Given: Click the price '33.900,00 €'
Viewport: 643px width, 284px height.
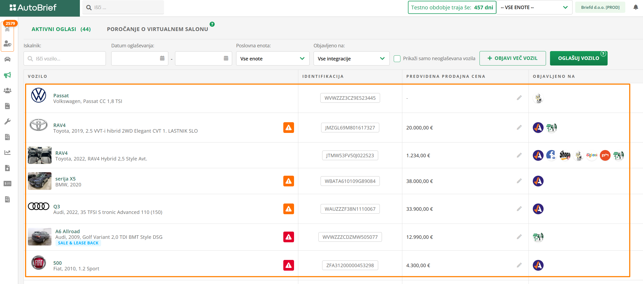Looking at the screenshot, I should click(419, 209).
